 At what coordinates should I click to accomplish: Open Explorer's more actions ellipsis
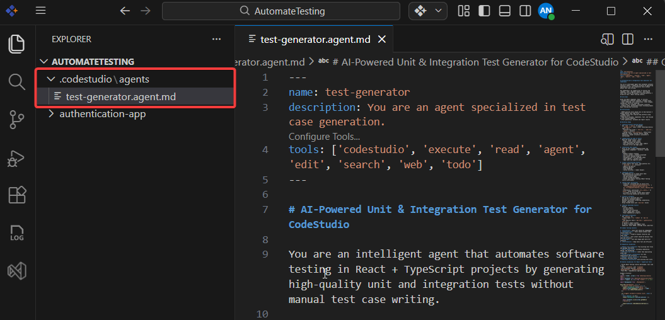click(x=217, y=39)
